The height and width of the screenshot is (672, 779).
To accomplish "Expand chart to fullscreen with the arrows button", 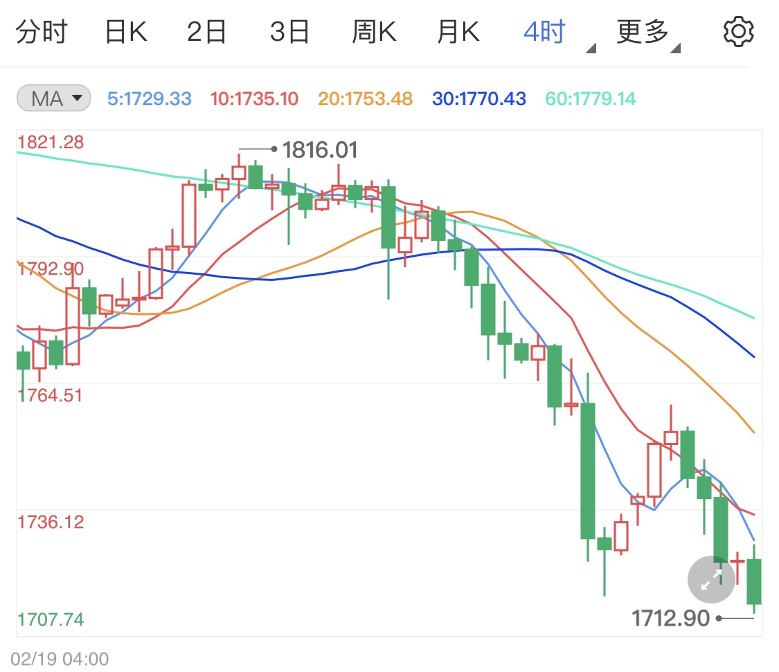I will (x=711, y=580).
